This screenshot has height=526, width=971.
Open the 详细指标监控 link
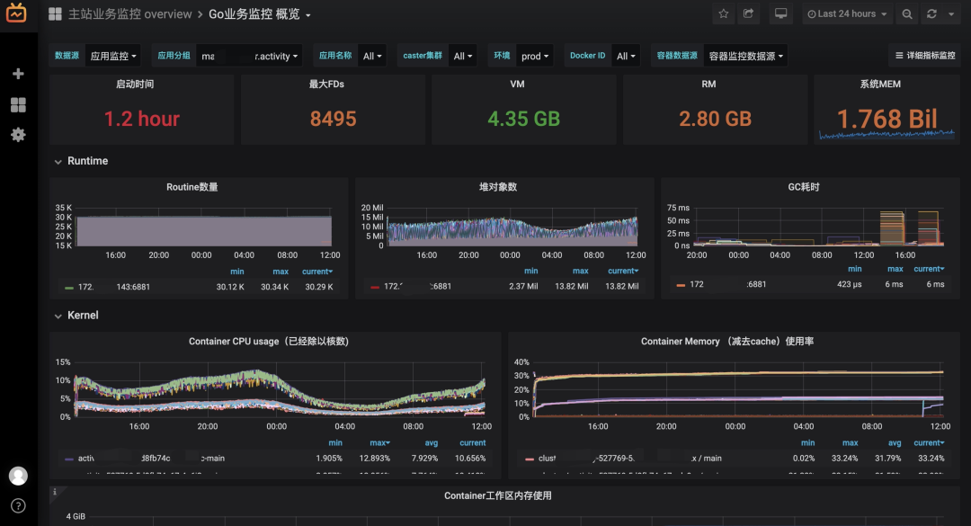(924, 56)
